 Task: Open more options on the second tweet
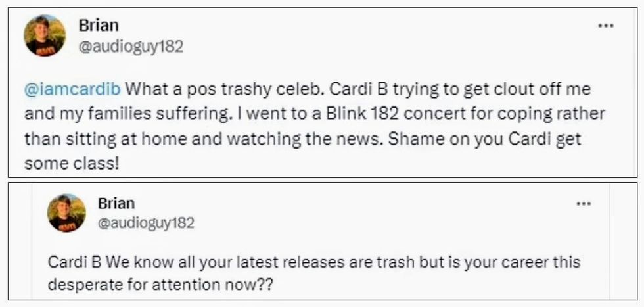click(x=583, y=204)
